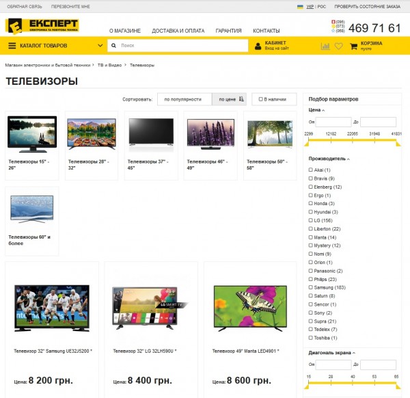Open Телевизоры 28"-32" category thumbnail
The height and width of the screenshot is (398, 410).
point(92,134)
